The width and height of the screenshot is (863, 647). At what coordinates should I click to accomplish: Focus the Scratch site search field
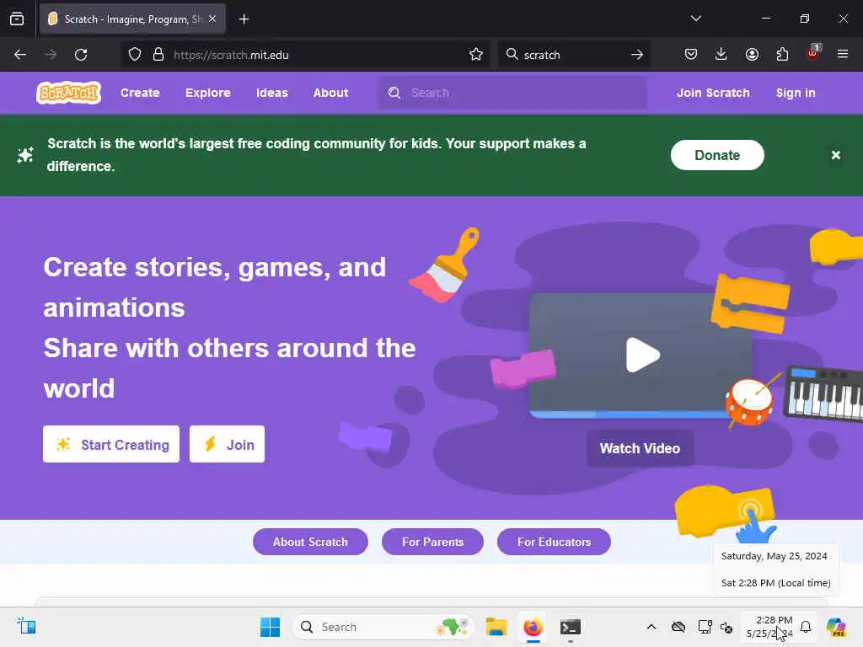(x=513, y=93)
